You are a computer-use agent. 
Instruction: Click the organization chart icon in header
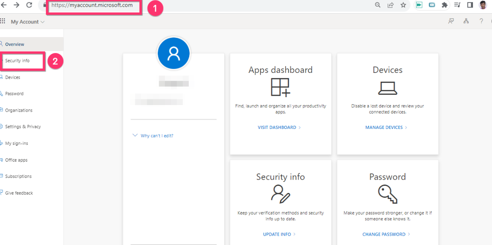pos(466,21)
